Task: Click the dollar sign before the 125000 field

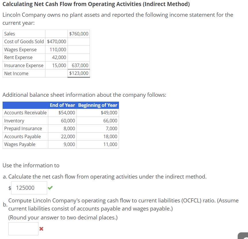Action: (9, 188)
